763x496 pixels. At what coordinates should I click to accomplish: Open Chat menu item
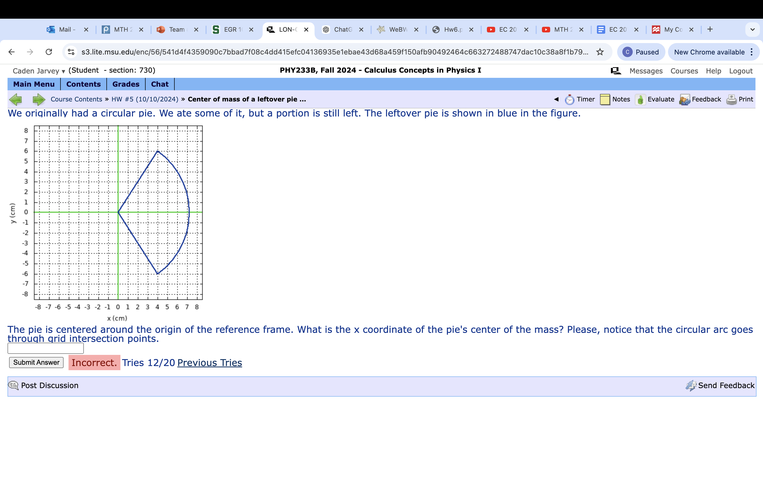(160, 84)
